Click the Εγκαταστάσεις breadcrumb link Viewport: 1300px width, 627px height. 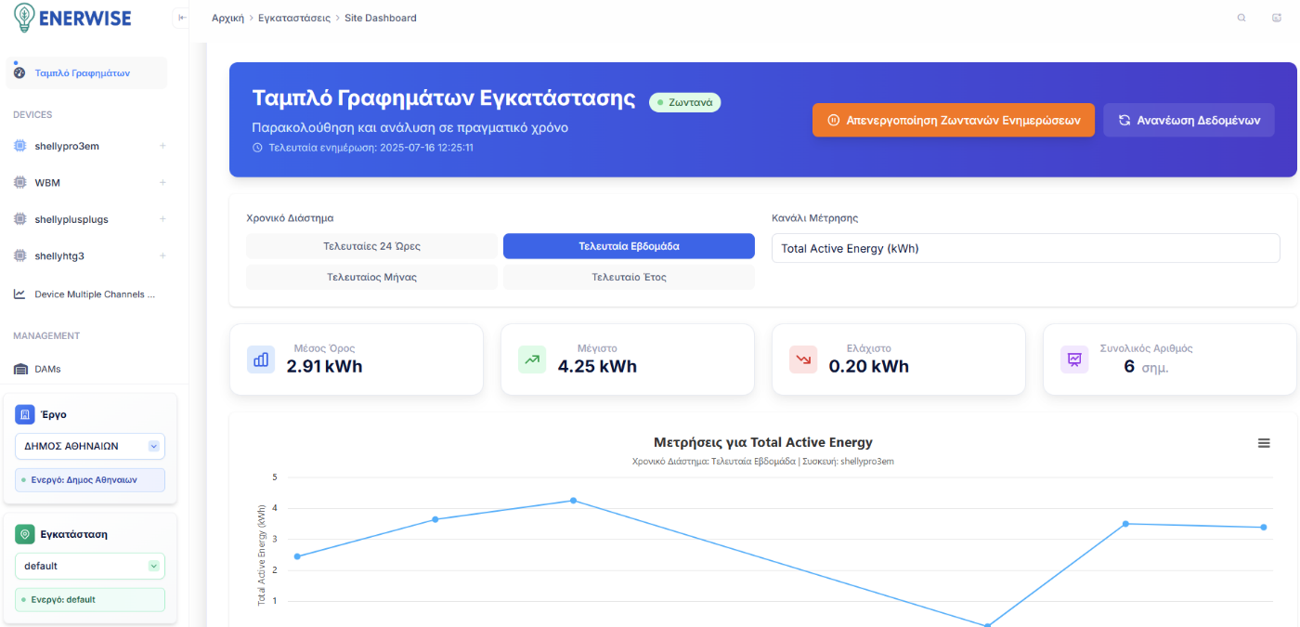tap(294, 18)
